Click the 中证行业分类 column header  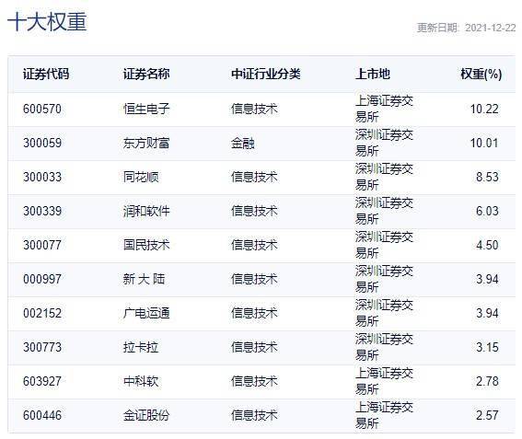pos(266,74)
